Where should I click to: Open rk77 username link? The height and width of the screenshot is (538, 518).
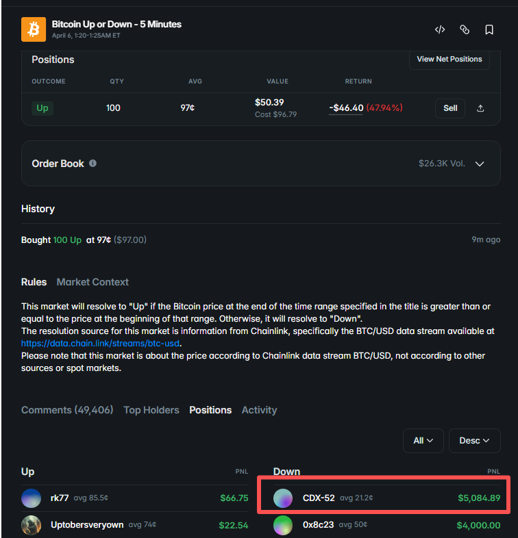pyautogui.click(x=60, y=498)
